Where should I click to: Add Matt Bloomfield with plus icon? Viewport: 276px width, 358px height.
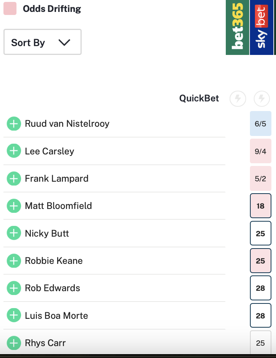click(14, 206)
